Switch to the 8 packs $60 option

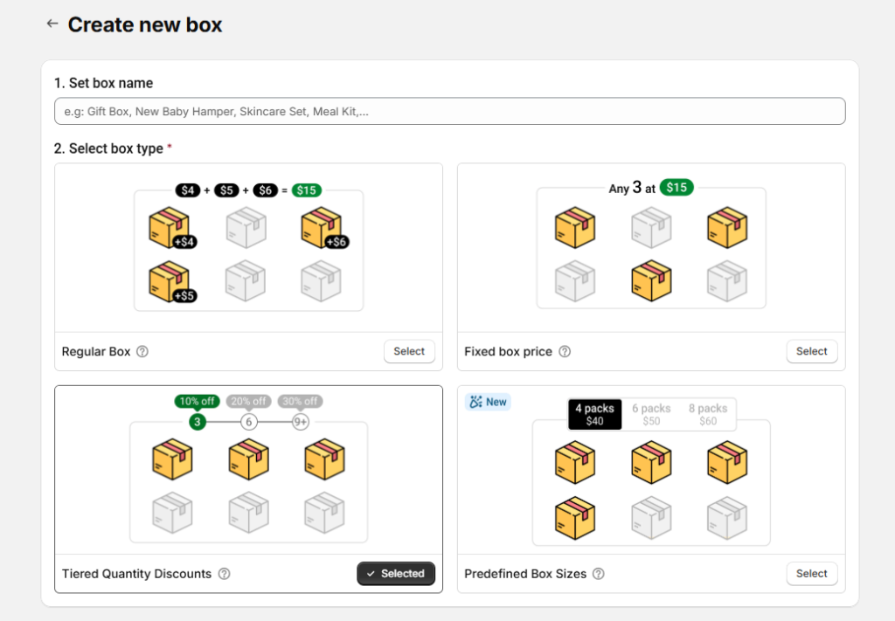pos(708,414)
